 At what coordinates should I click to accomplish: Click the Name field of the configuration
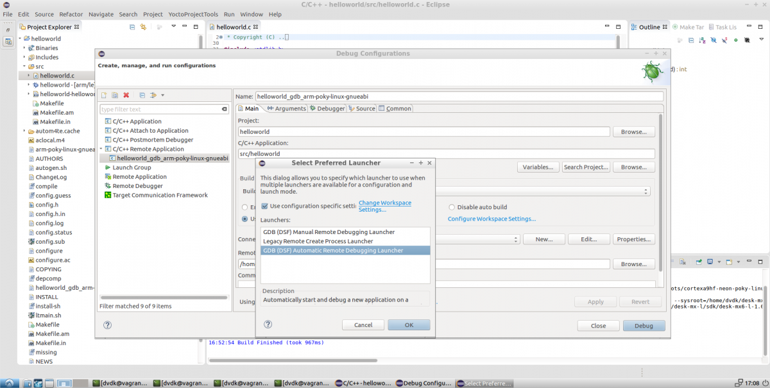click(x=458, y=96)
